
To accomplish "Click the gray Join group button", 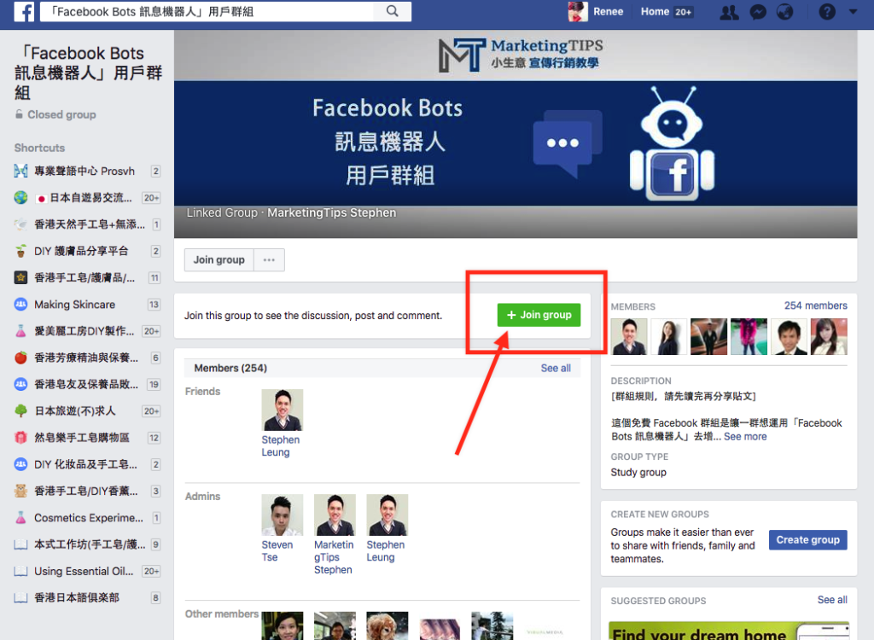I will (x=219, y=259).
